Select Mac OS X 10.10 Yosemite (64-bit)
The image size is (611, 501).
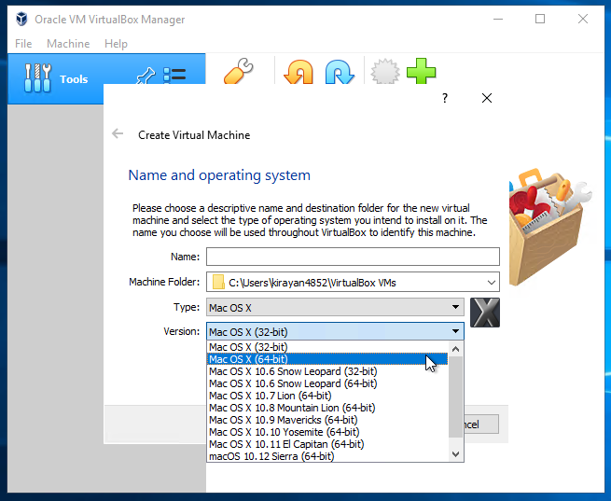click(327, 432)
